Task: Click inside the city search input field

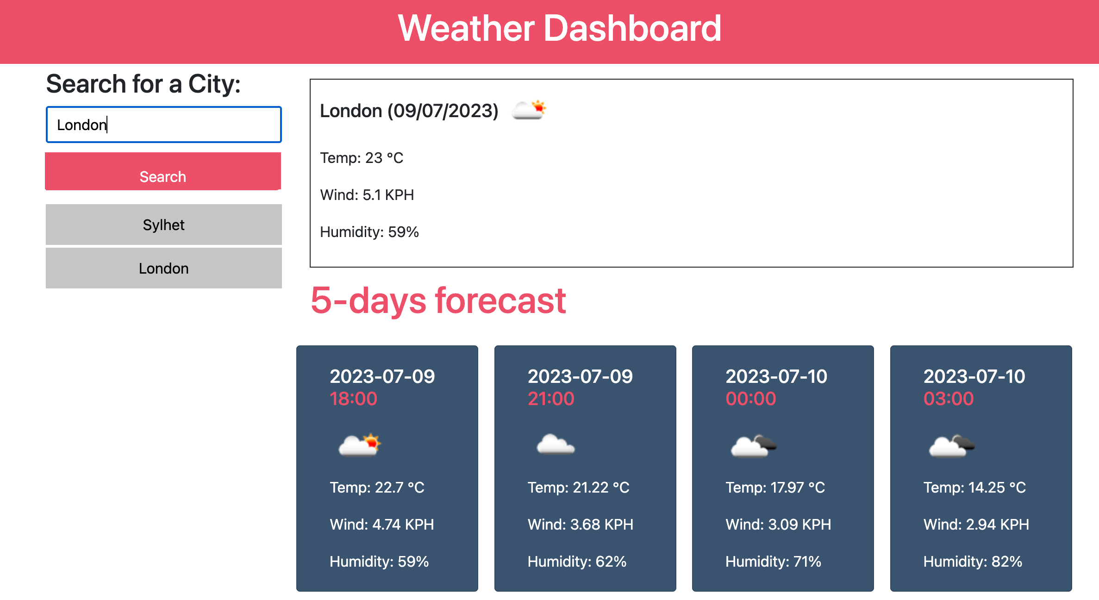Action: (163, 124)
